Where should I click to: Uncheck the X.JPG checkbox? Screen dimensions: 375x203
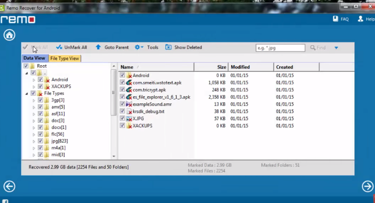[x=122, y=118]
